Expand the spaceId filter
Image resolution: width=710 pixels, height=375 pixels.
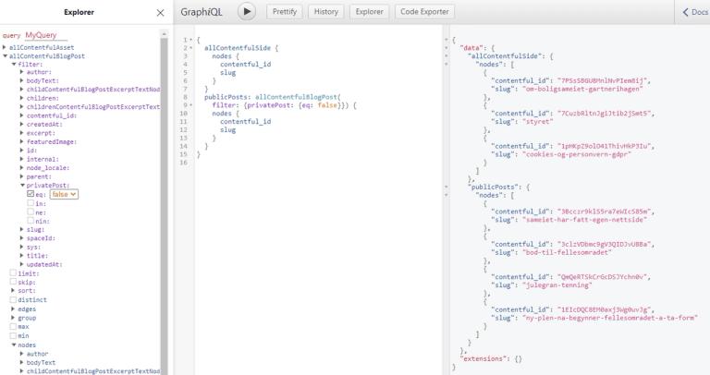[x=22, y=238]
